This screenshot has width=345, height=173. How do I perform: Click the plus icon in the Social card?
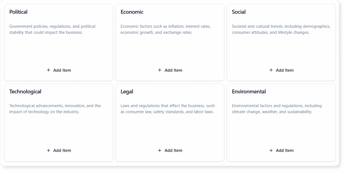(x=271, y=70)
